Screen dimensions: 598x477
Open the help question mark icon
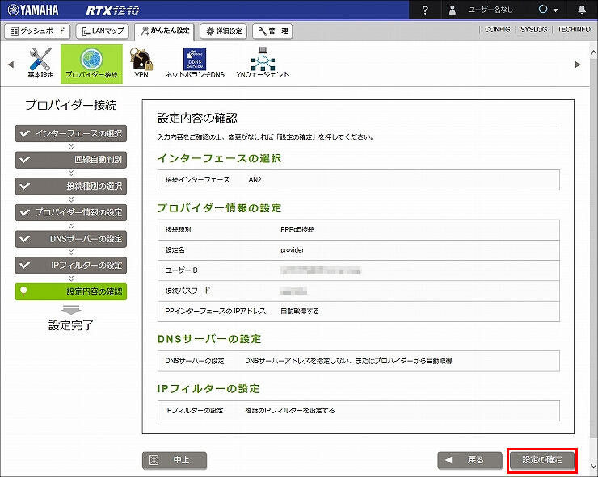tap(425, 10)
